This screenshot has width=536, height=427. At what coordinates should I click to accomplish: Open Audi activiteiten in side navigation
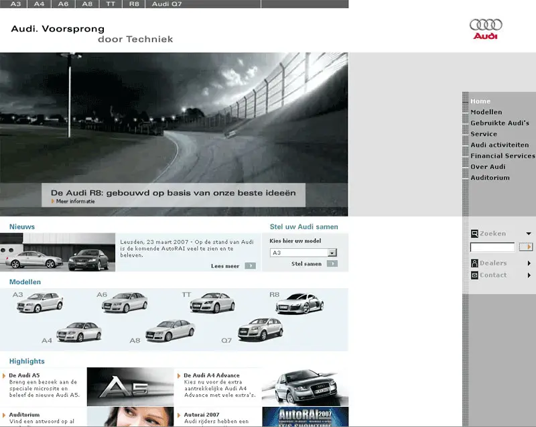tap(499, 145)
